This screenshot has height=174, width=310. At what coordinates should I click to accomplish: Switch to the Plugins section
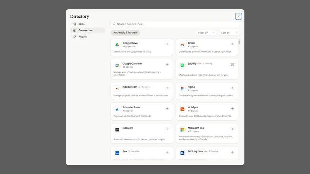tap(83, 37)
